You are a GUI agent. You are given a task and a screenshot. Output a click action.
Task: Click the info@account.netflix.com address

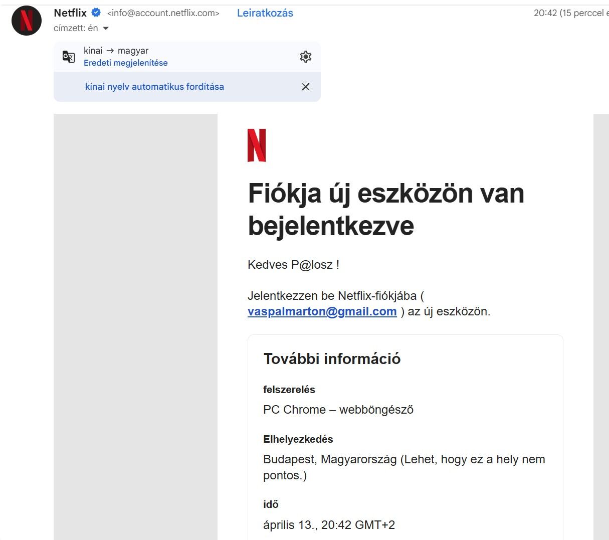(x=163, y=13)
